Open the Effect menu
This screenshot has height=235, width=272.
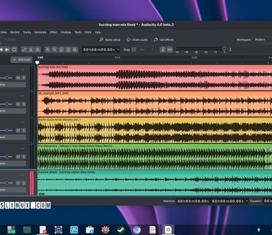tap(53, 33)
